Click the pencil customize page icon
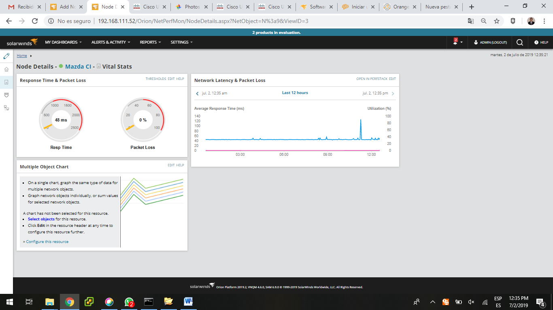The height and width of the screenshot is (310, 553). (6, 56)
